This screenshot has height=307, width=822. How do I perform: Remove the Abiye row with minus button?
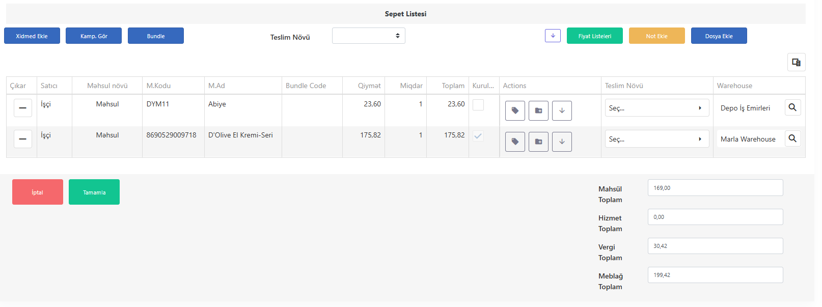tap(23, 108)
